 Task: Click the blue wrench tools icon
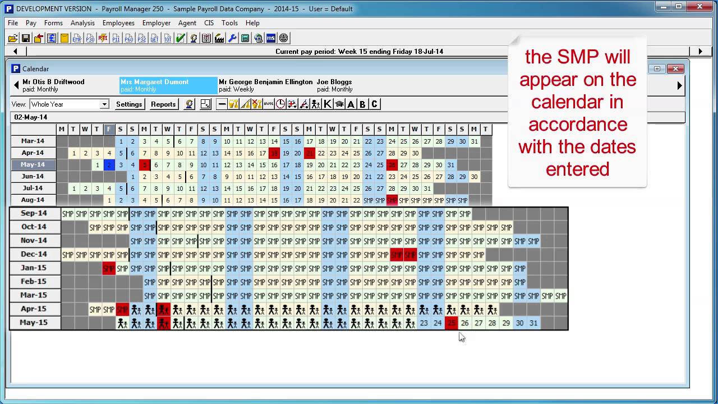pos(232,38)
